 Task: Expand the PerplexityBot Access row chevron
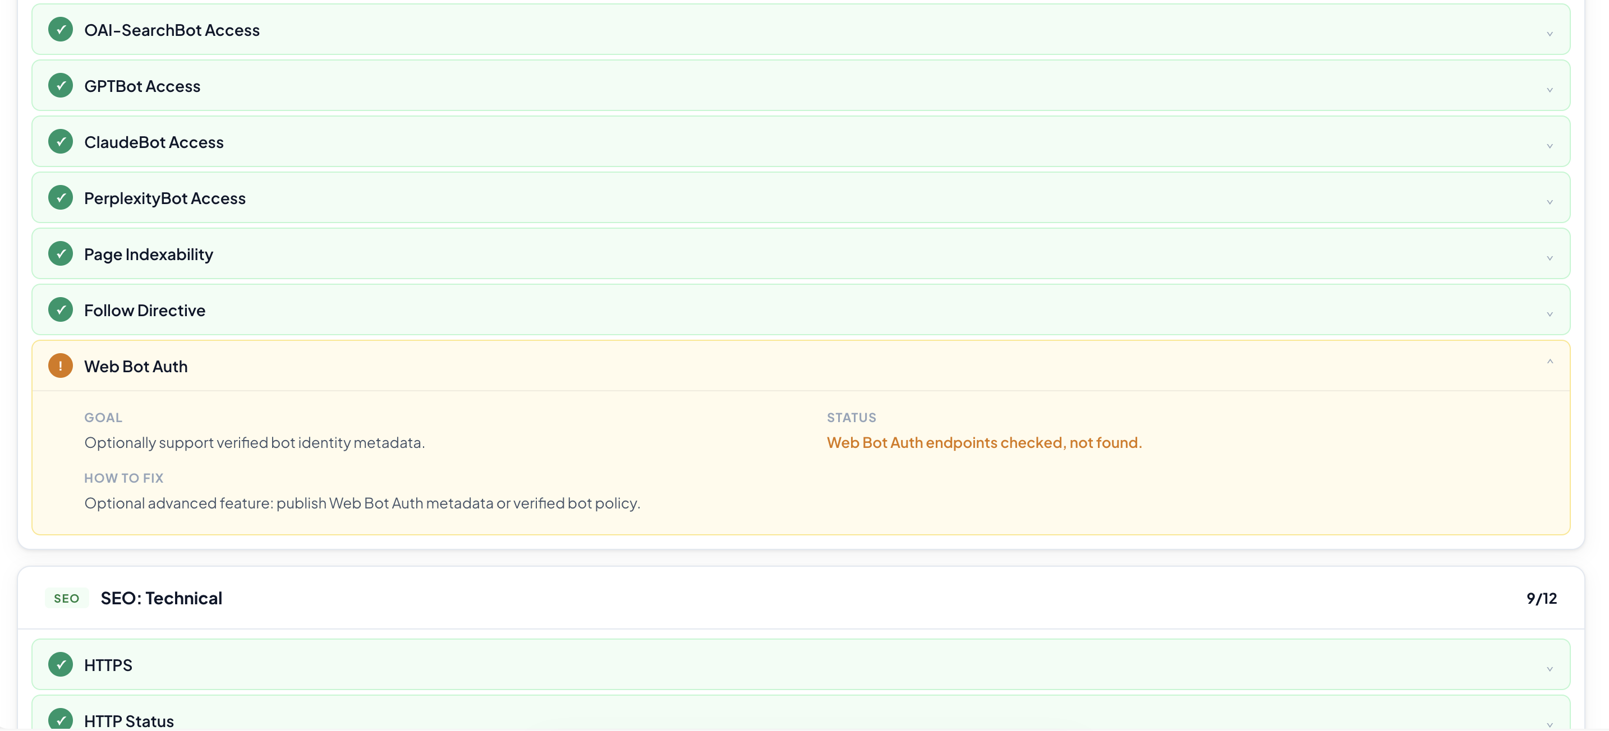(1550, 202)
